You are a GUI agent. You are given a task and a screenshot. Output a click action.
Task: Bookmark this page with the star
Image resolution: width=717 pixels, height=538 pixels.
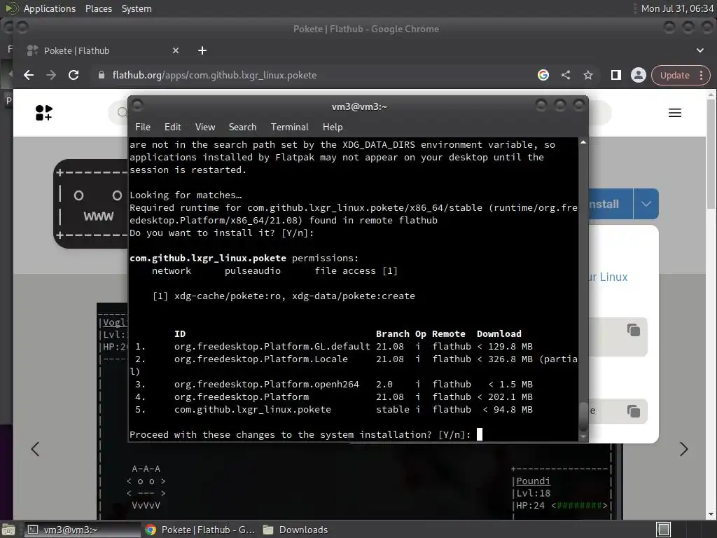coord(588,75)
